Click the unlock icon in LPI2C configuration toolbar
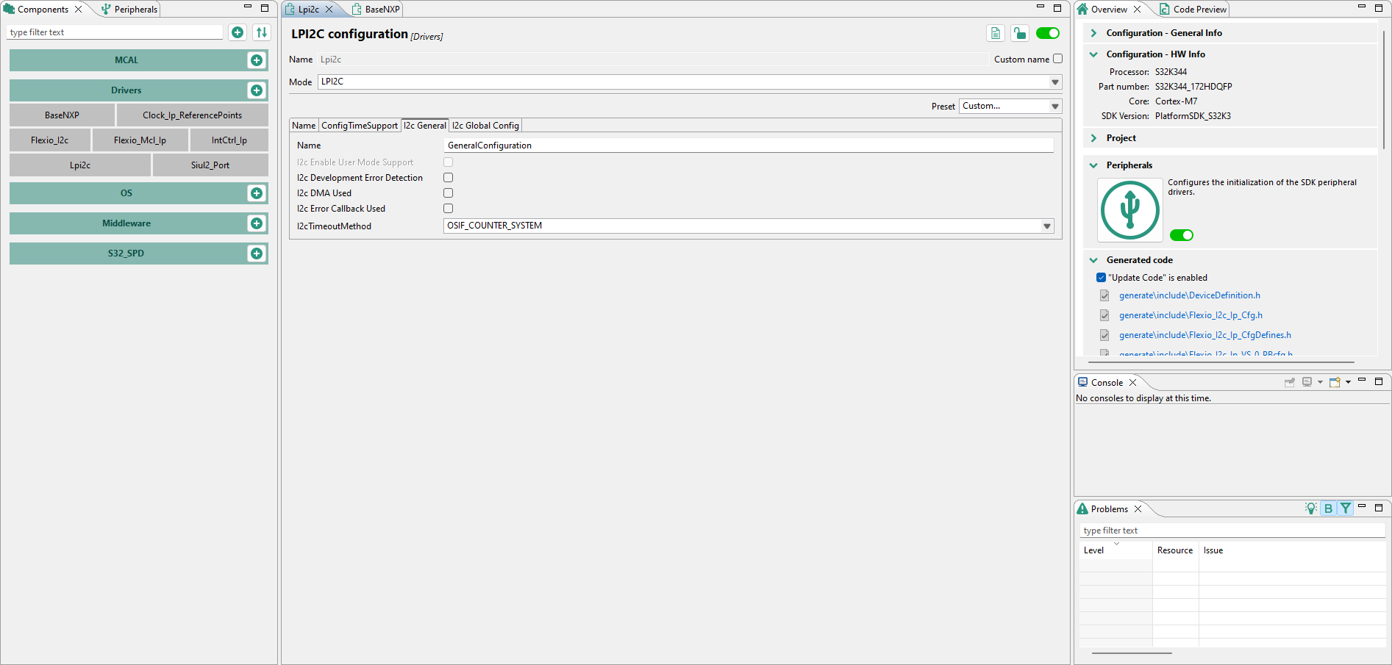The height and width of the screenshot is (665, 1392). pos(1020,33)
